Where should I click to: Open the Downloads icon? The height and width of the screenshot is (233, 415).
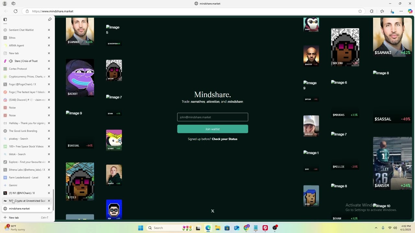pyautogui.click(x=392, y=11)
